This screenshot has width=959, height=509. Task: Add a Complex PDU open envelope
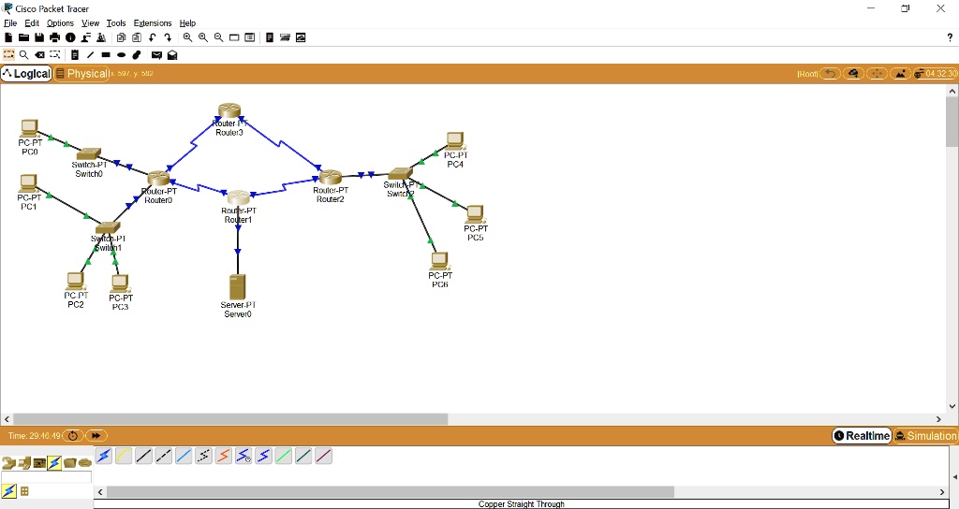click(172, 55)
